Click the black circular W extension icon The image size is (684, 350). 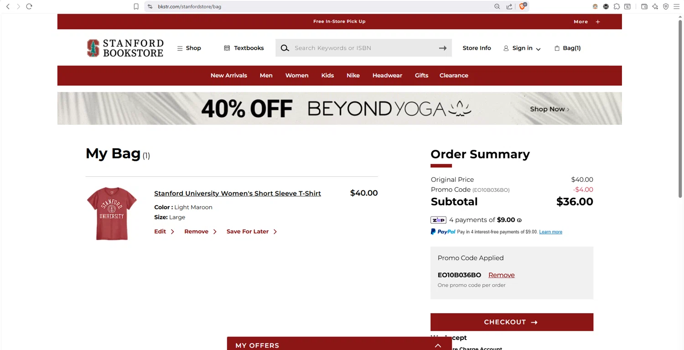(606, 6)
